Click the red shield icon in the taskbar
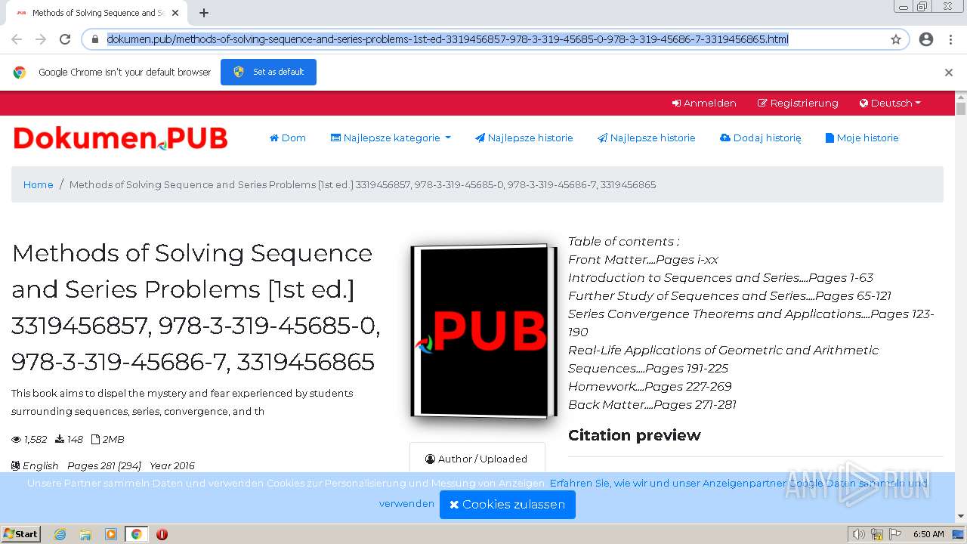 point(162,534)
